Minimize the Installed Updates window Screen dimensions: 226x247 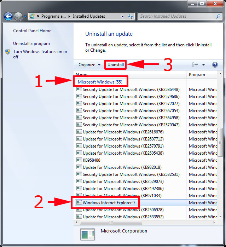[x=192, y=4]
